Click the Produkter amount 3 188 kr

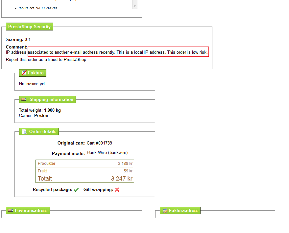tap(125, 164)
